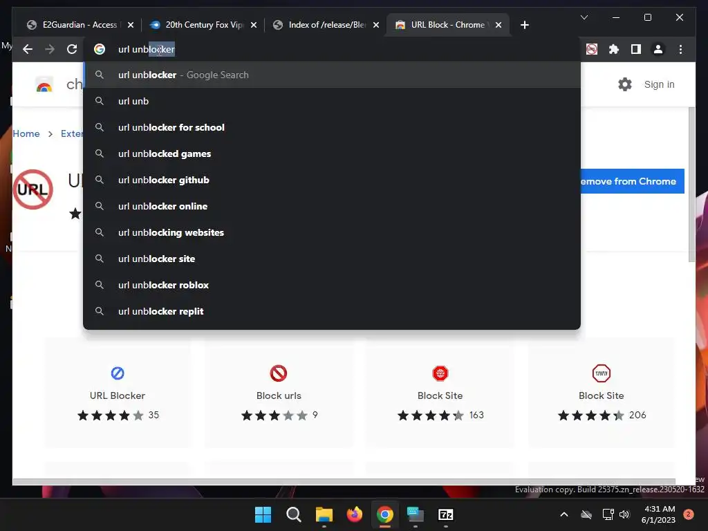
Task: Click the Chrome Web Store logo
Action: tap(44, 84)
